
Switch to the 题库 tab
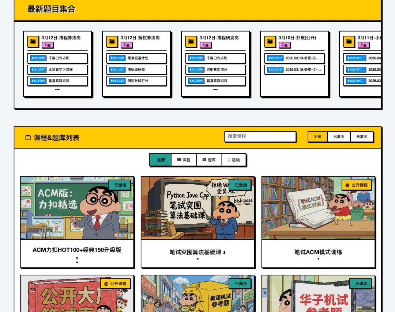tap(209, 159)
